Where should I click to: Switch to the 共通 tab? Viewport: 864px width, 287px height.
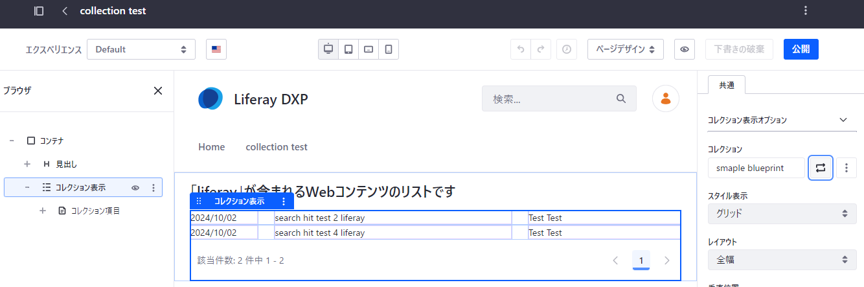pyautogui.click(x=726, y=86)
